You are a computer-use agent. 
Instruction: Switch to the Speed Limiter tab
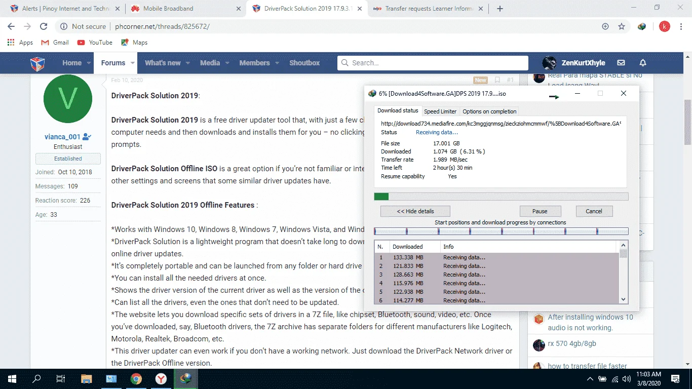click(x=440, y=111)
